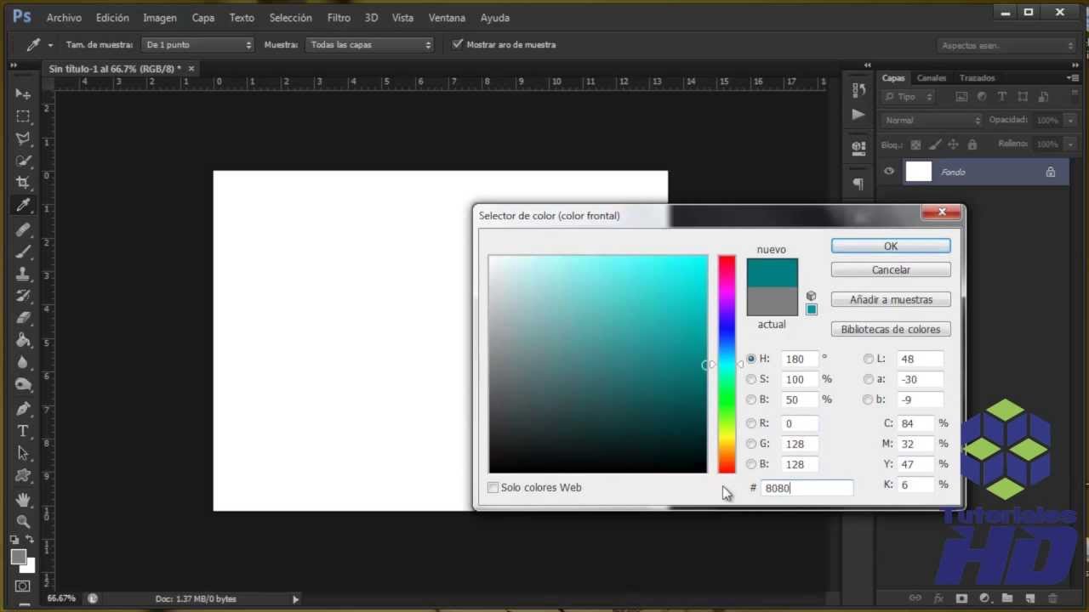Open the Aspectos esen. workspace dropdown
The width and height of the screenshot is (1089, 612).
[x=1006, y=45]
